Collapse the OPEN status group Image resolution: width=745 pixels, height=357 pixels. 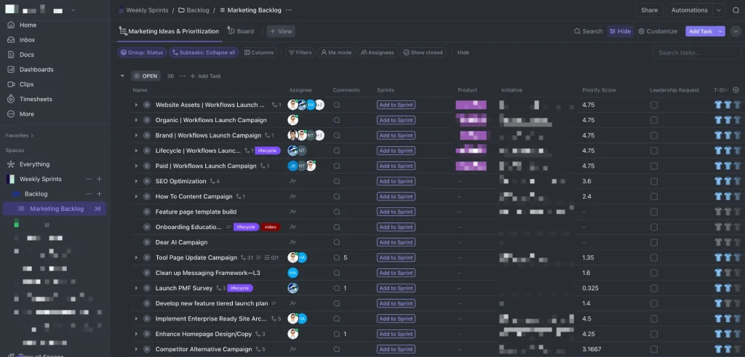[x=122, y=76]
